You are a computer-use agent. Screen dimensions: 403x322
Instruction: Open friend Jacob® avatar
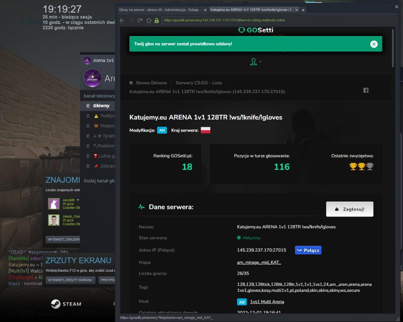54,204
